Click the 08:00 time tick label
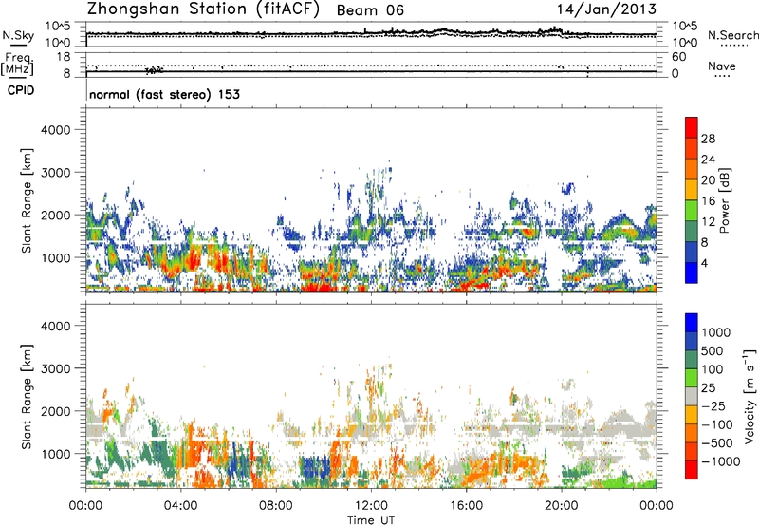Viewport: 759px width, 526px height. click(276, 506)
